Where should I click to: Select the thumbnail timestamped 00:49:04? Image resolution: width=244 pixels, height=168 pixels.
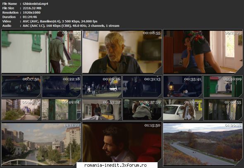[62, 110]
